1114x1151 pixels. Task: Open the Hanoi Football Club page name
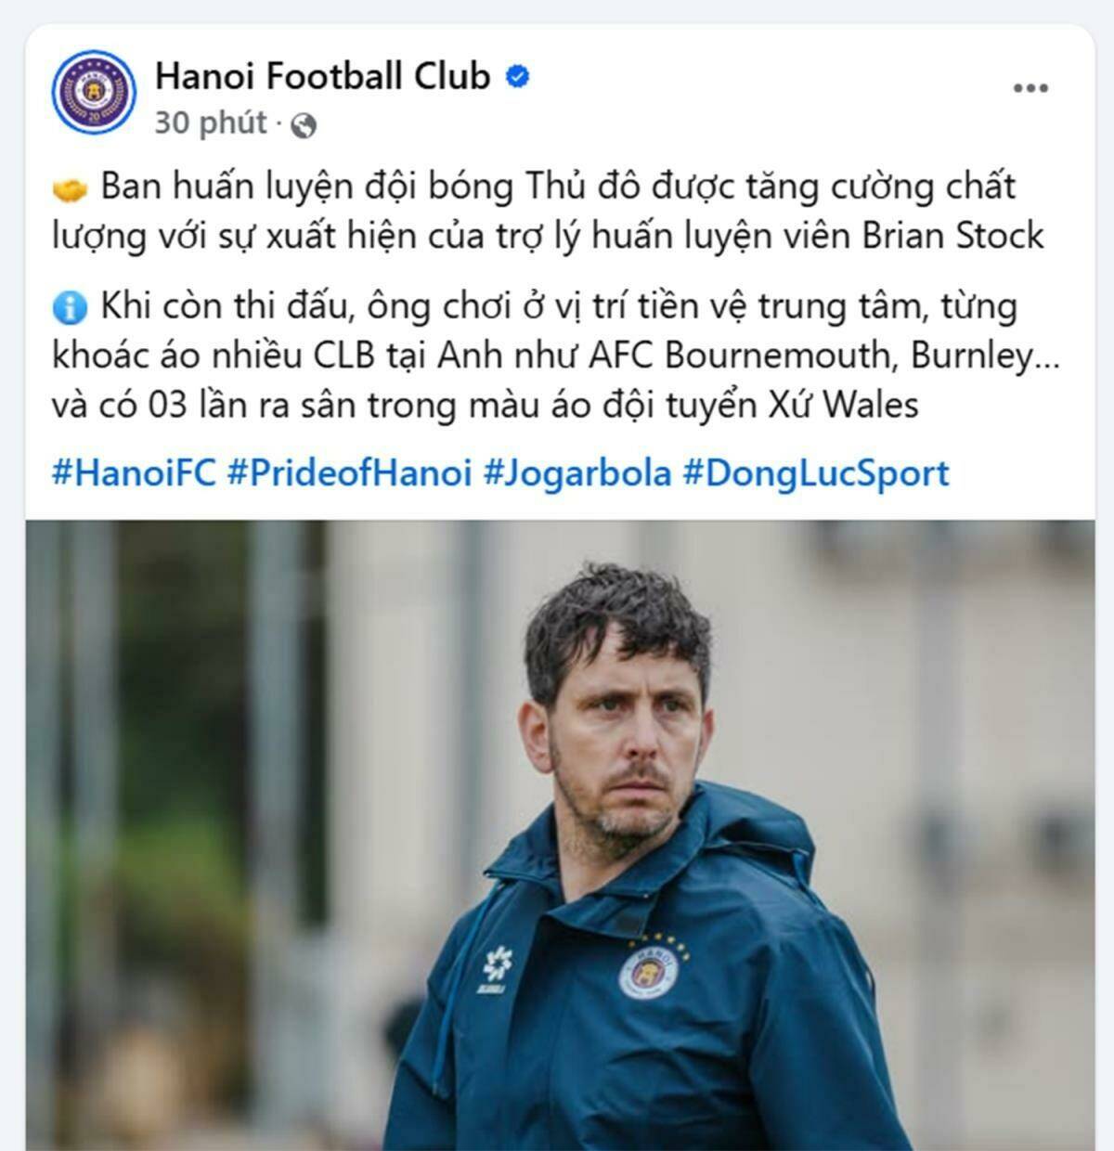[x=322, y=76]
